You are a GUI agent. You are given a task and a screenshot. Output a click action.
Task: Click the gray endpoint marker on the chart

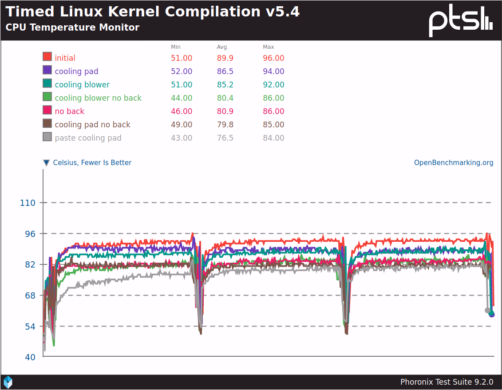(x=487, y=311)
